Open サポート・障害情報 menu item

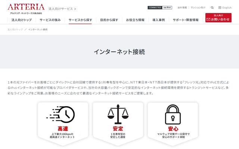[186, 20]
